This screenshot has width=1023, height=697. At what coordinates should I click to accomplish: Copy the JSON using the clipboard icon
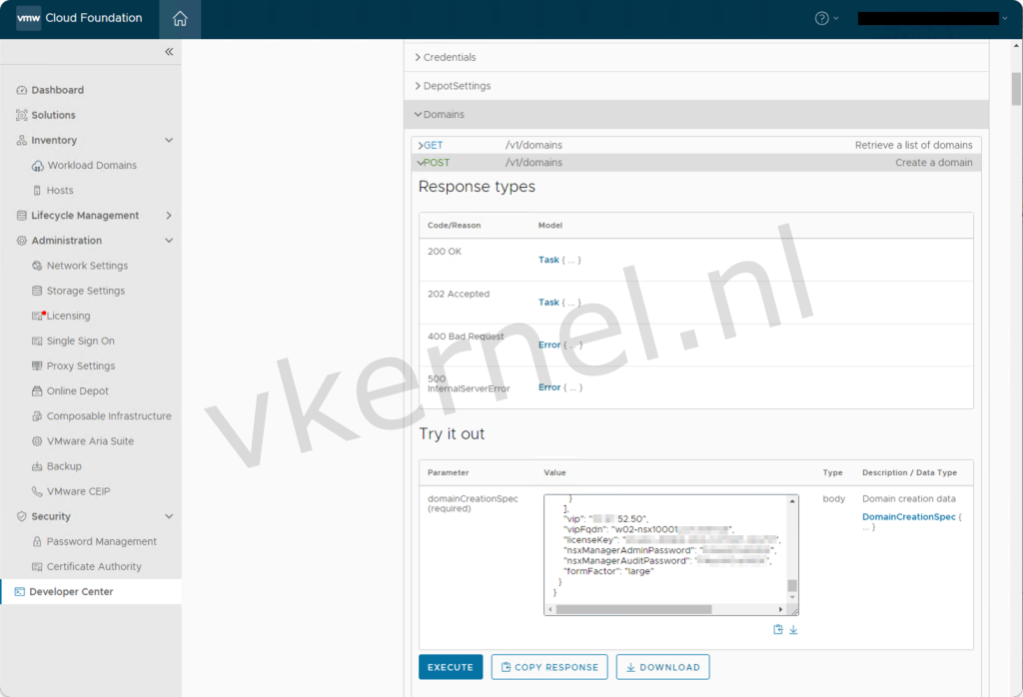(777, 629)
